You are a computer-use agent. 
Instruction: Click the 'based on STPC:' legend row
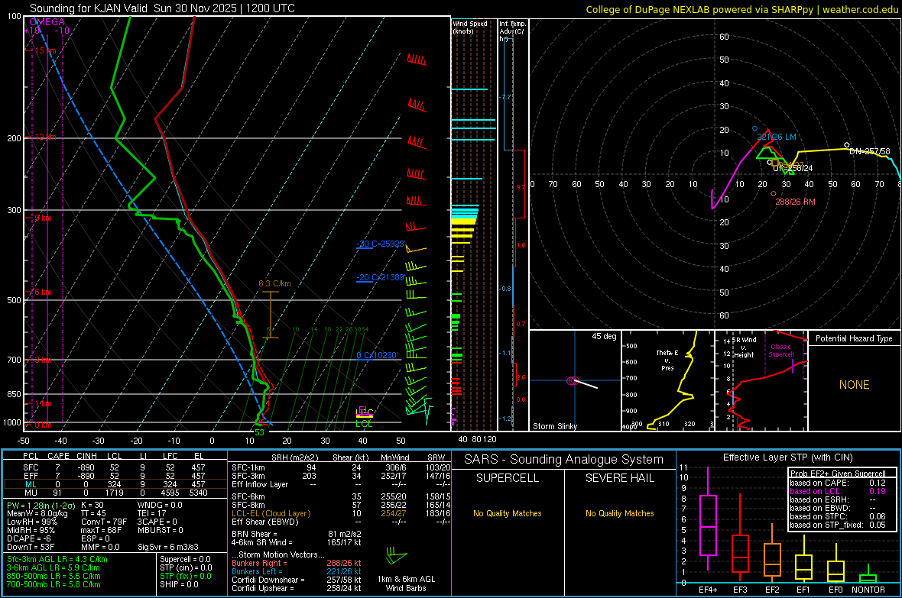(838, 516)
